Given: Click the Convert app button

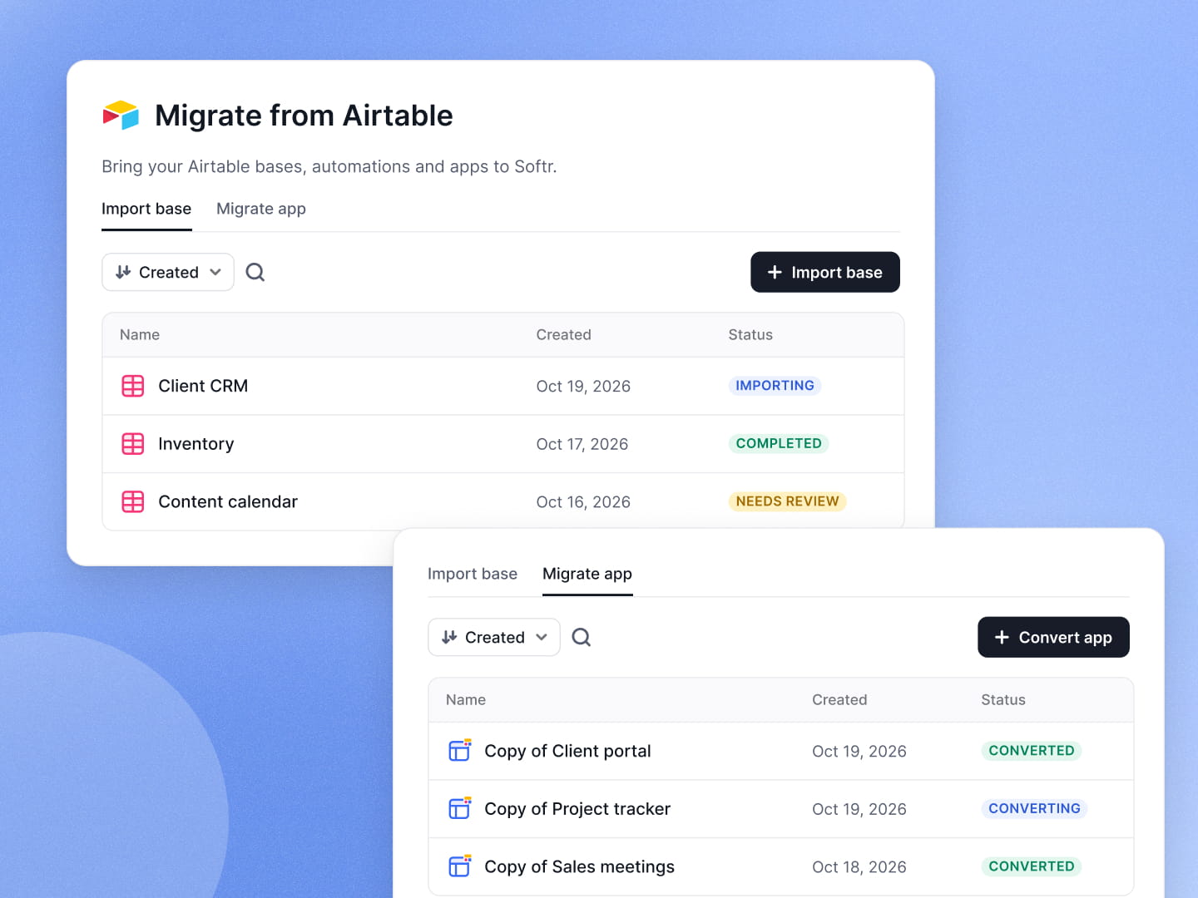Looking at the screenshot, I should (1053, 637).
